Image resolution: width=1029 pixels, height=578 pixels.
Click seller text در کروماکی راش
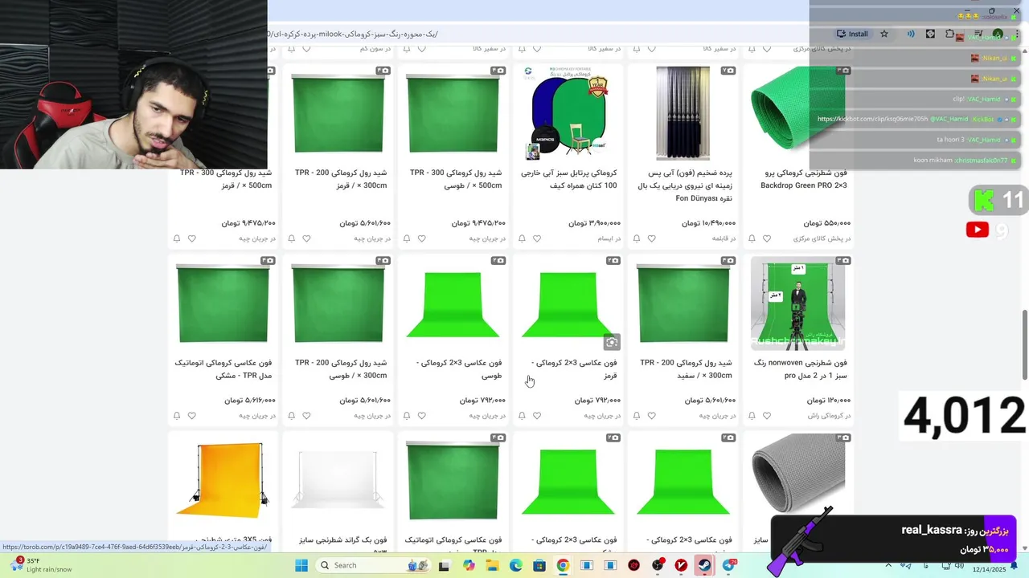coord(829,416)
